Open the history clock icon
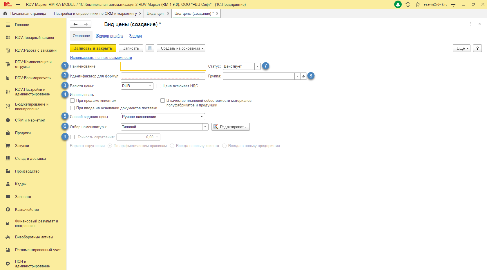This screenshot has height=270, width=487. pos(408,5)
